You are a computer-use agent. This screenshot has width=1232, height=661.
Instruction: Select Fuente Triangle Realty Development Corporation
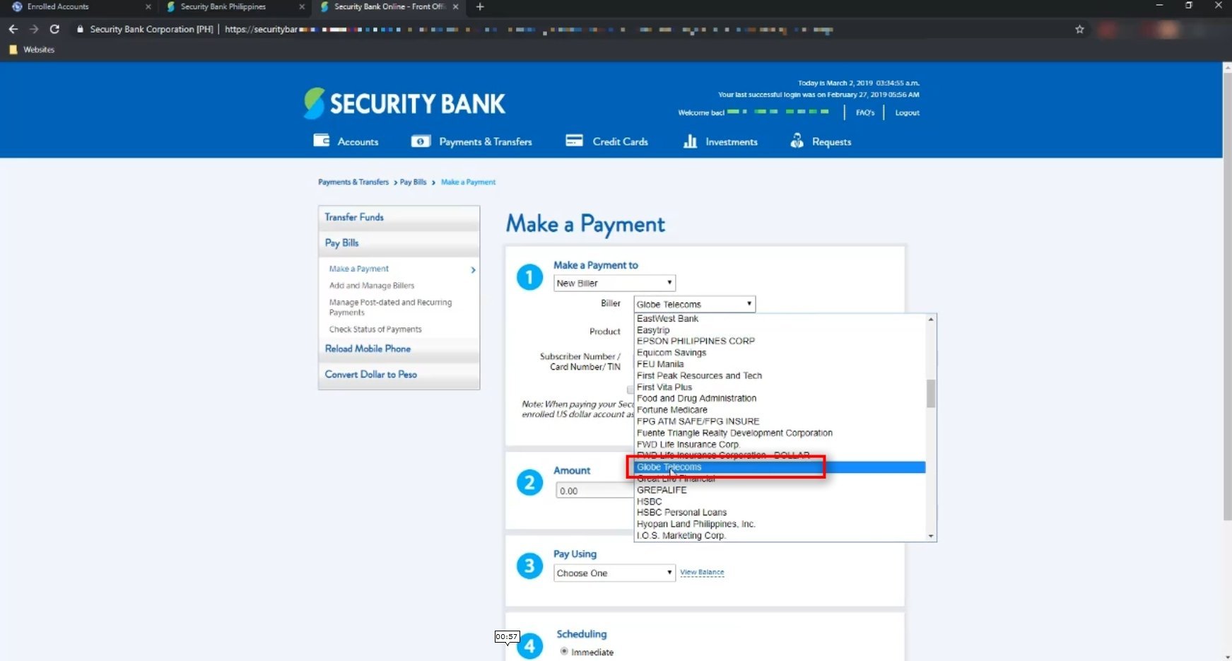pos(780,433)
